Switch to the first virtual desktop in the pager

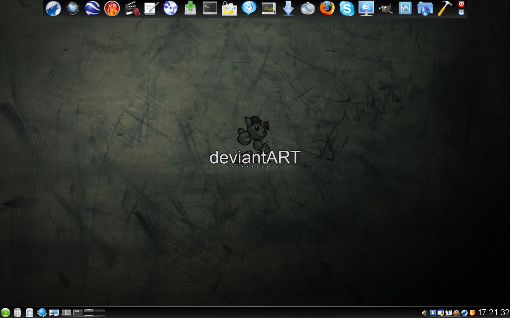pos(66,312)
